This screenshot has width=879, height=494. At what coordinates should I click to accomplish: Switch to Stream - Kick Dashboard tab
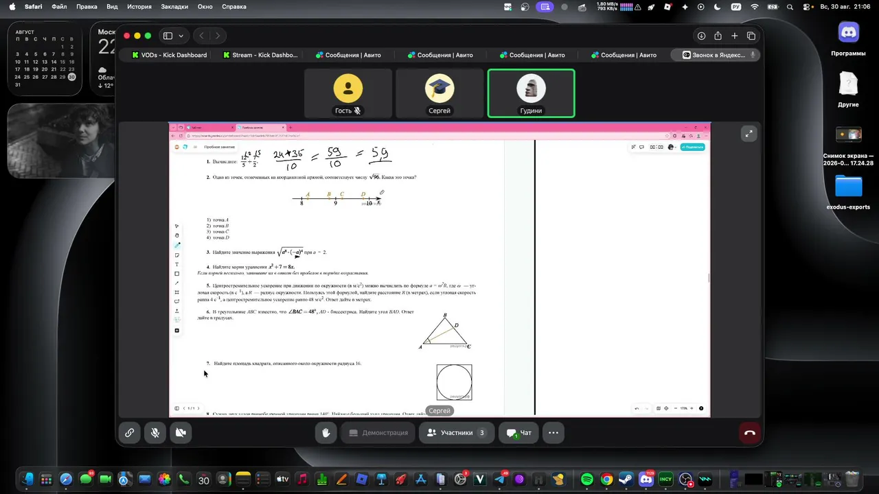click(x=261, y=55)
